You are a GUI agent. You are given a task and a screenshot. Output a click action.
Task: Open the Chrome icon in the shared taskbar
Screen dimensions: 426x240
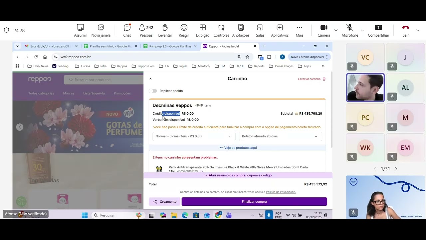click(218, 215)
